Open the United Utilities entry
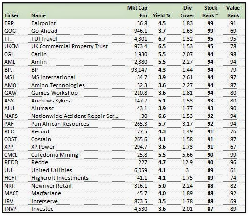The height and width of the screenshot is (218, 251). (x=52, y=170)
